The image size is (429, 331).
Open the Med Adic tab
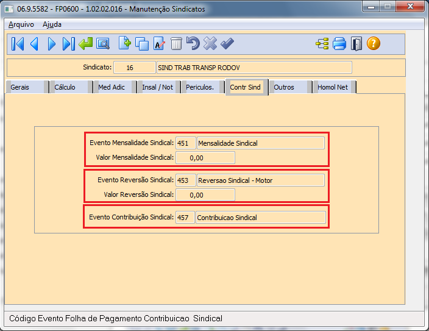click(115, 87)
